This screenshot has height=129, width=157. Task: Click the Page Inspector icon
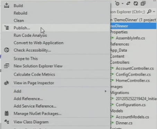pos(7,83)
